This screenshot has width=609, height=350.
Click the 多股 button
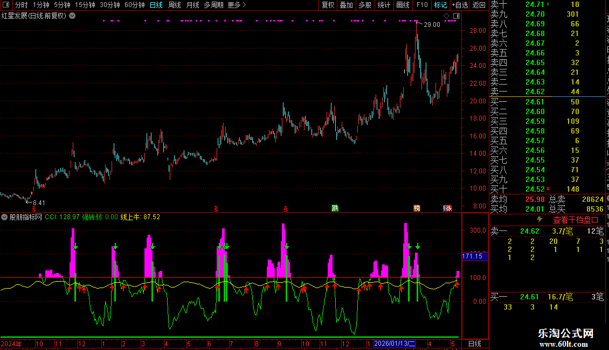tap(365, 5)
